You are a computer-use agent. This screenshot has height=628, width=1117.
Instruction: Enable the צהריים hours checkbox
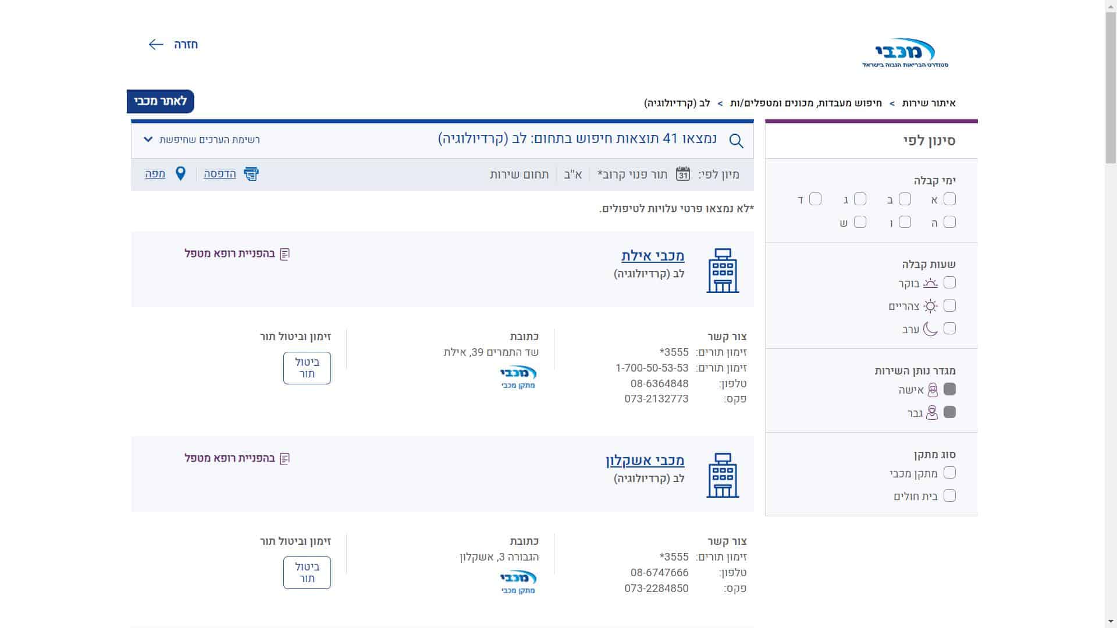[x=949, y=305]
